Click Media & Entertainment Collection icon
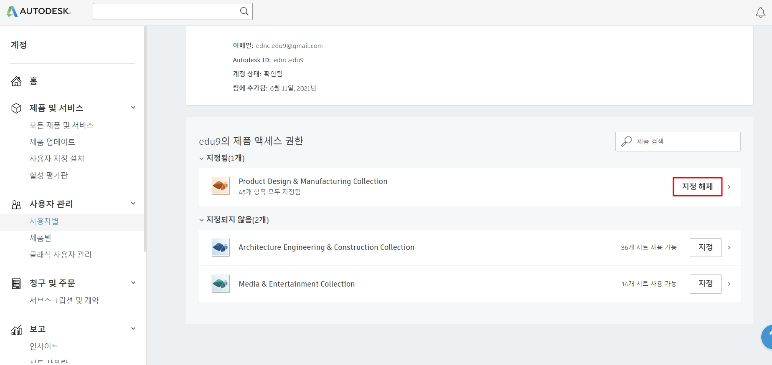772x365 pixels. point(221,284)
